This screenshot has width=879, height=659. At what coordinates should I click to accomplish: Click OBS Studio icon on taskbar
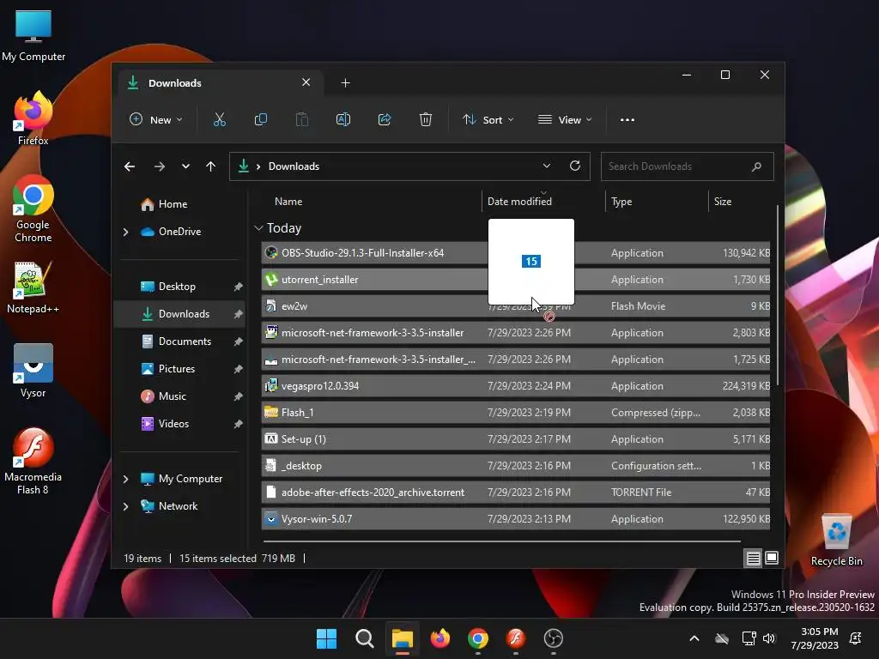(554, 638)
